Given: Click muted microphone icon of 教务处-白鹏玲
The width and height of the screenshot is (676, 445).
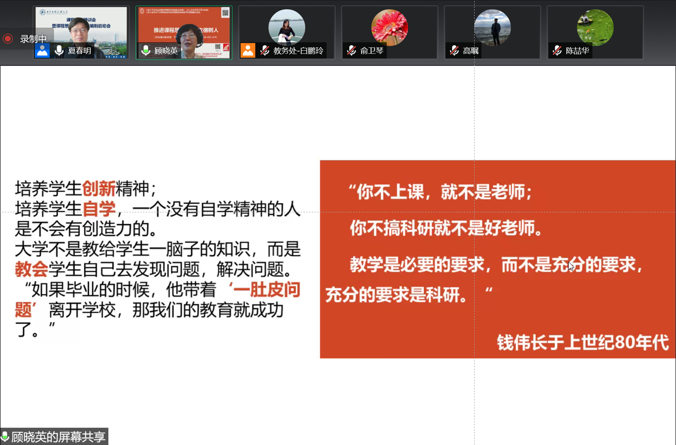Looking at the screenshot, I should (265, 51).
